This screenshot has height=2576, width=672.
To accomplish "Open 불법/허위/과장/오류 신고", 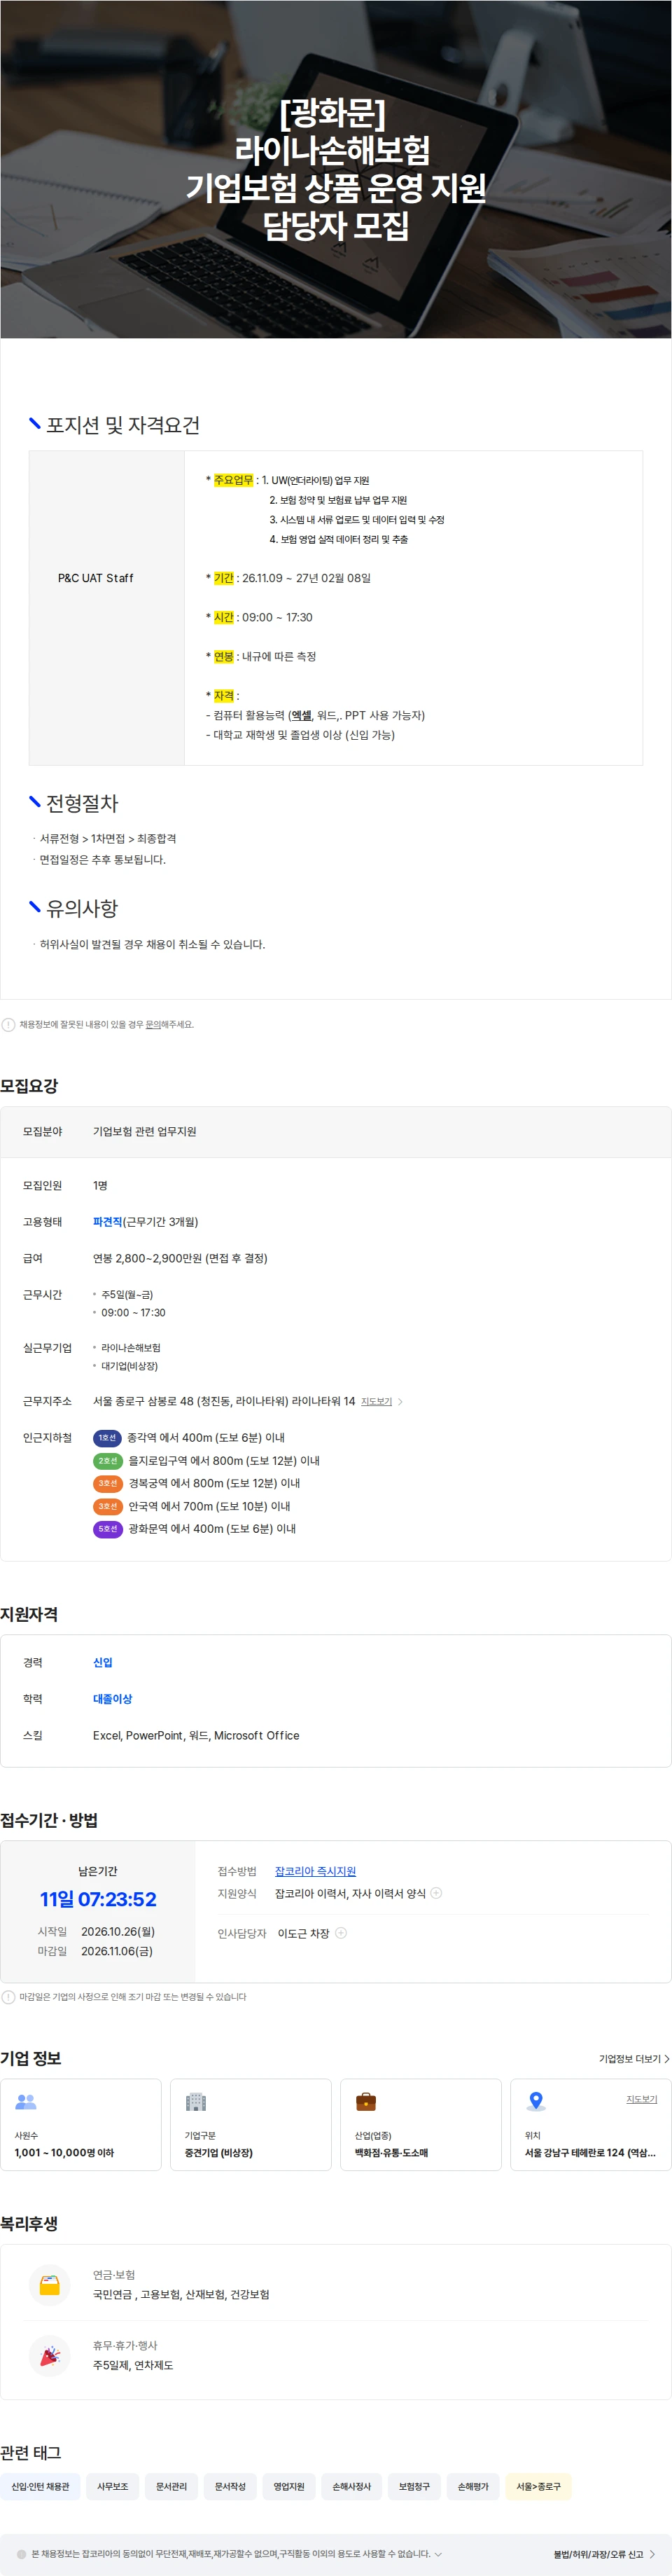I will tap(604, 2553).
